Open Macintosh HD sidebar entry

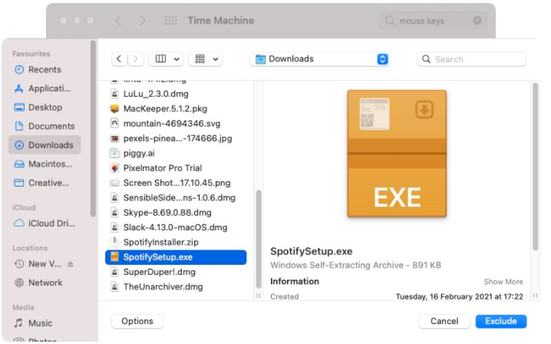(x=45, y=164)
